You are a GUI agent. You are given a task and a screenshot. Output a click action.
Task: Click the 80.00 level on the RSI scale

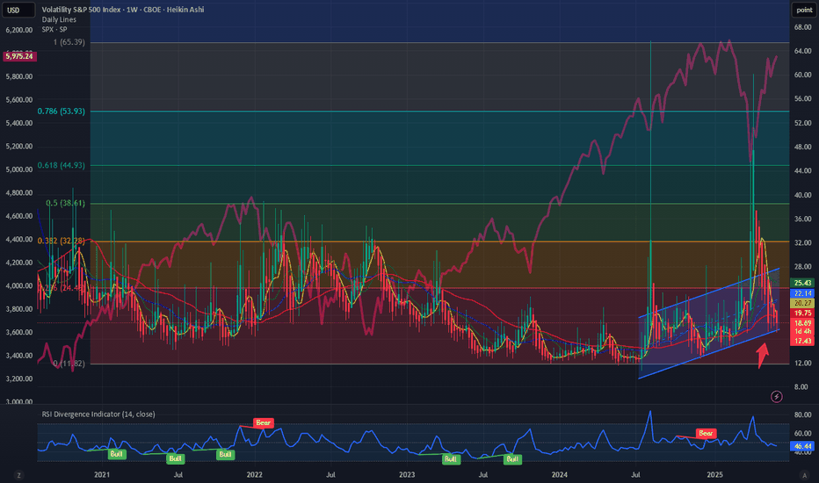coord(803,415)
